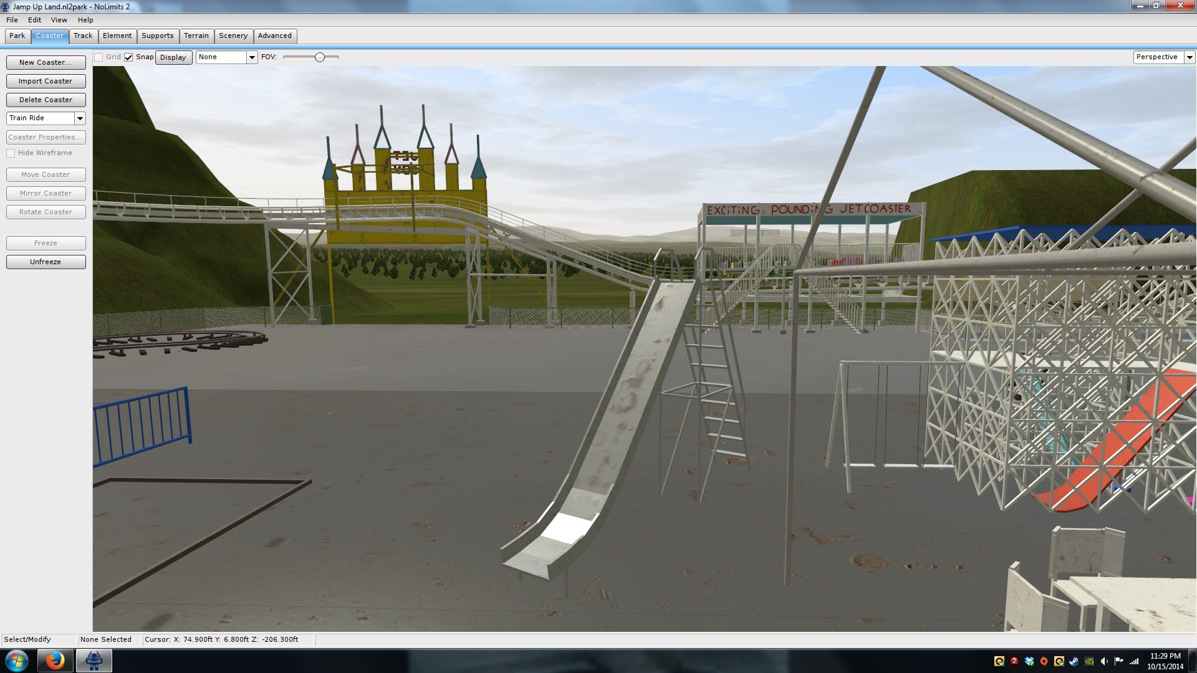The image size is (1197, 673).
Task: Expand the Train Ride coaster dropdown
Action: point(80,118)
